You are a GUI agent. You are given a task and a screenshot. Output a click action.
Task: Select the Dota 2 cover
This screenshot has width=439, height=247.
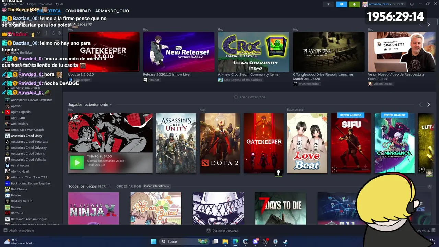tap(220, 143)
